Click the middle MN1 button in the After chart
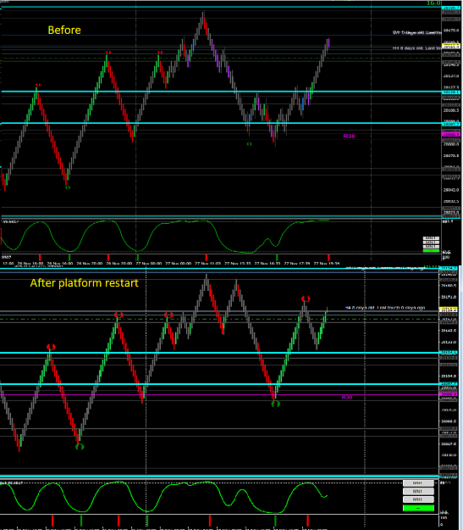Viewport: 463px width, 530px height. coord(418,491)
